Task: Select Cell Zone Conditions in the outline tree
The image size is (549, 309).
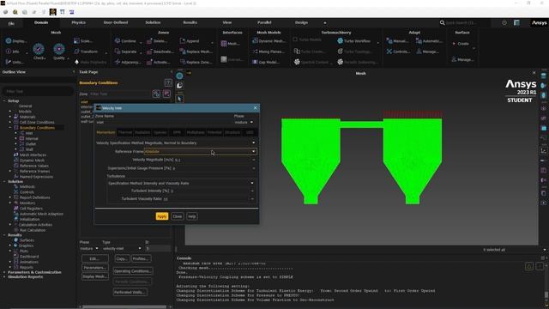Action: [x=37, y=122]
